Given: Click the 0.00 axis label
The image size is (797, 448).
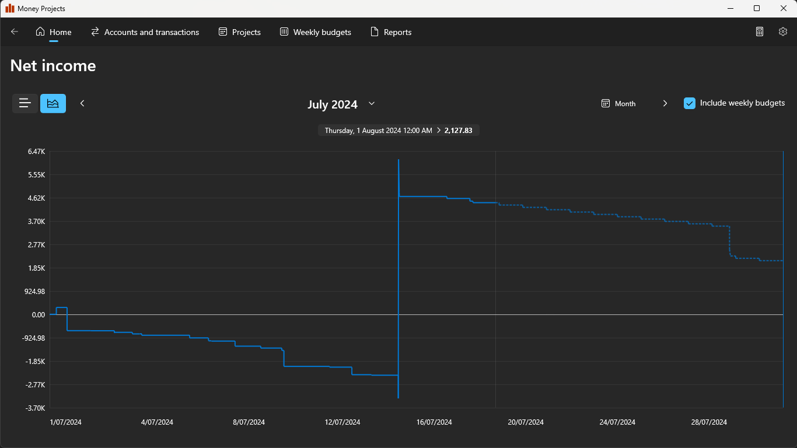Looking at the screenshot, I should click(x=39, y=315).
